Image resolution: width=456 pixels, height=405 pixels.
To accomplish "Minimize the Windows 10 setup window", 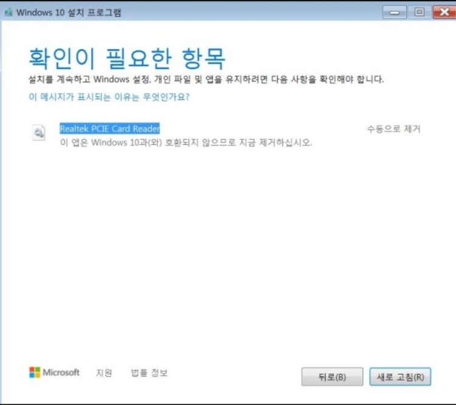I will (394, 12).
